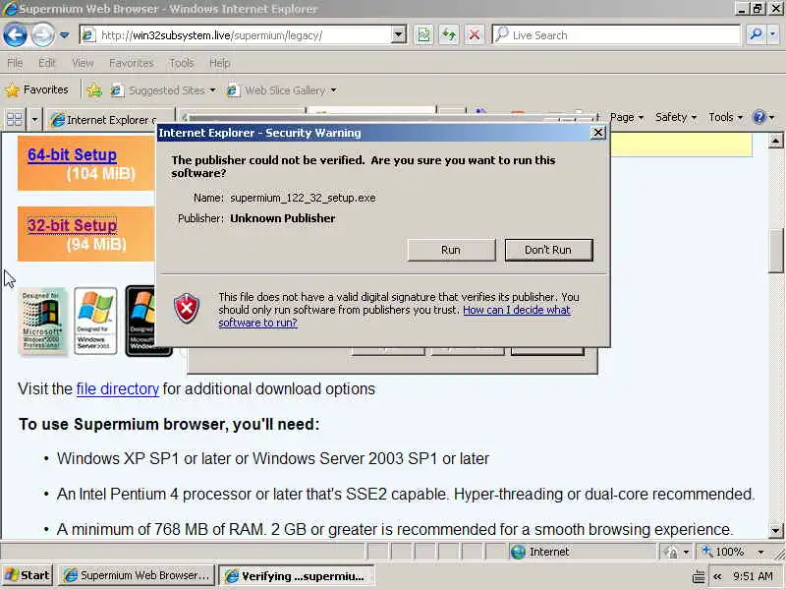
Task: Click the page scrollbar up arrow
Action: coord(775,141)
